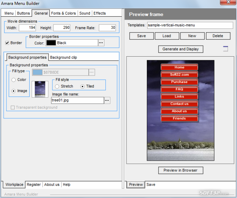Switch to the Sound tab
Image resolution: width=237 pixels, height=198 pixels.
point(85,13)
